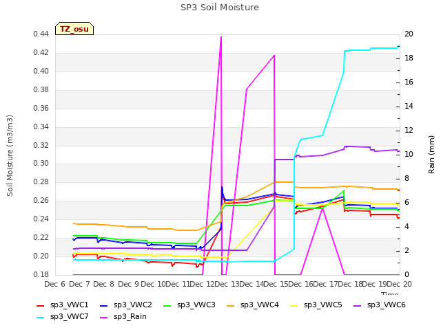This screenshot has height=330, width=441.
Task: Click the blue sp3_VWC2 legend color marker
Action: (x=104, y=305)
